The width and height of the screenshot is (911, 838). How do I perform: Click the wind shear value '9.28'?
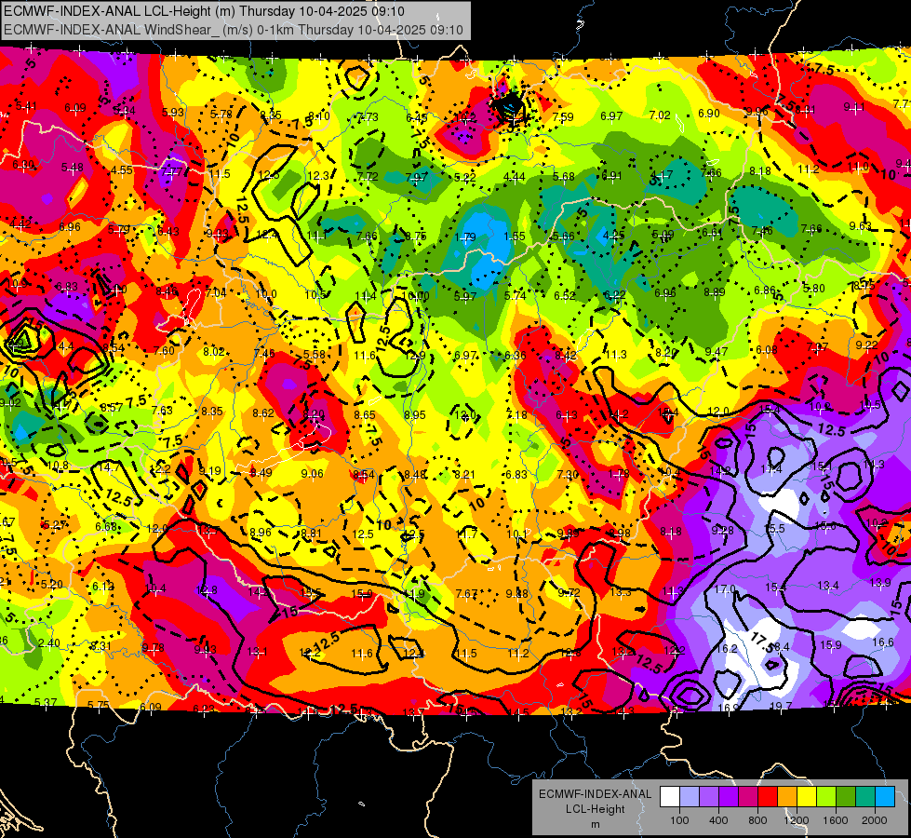723,531
